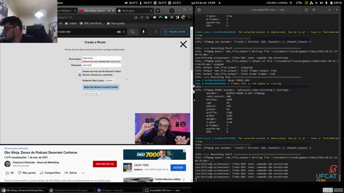This screenshot has height=193, width=344.
Task: Open more actions ellipsis below the video
Action: click(x=83, y=173)
